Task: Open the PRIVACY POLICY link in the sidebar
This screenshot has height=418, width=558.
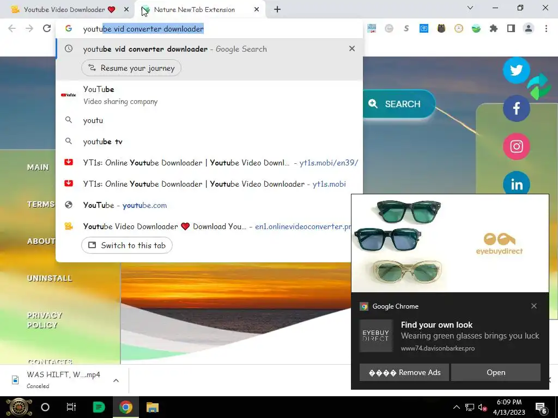Action: pos(45,320)
